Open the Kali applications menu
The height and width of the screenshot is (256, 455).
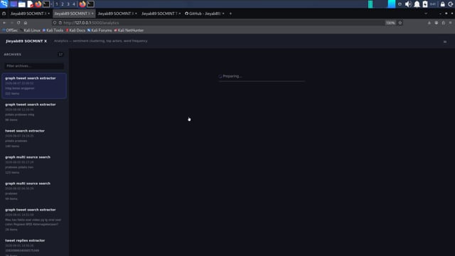(x=4, y=4)
